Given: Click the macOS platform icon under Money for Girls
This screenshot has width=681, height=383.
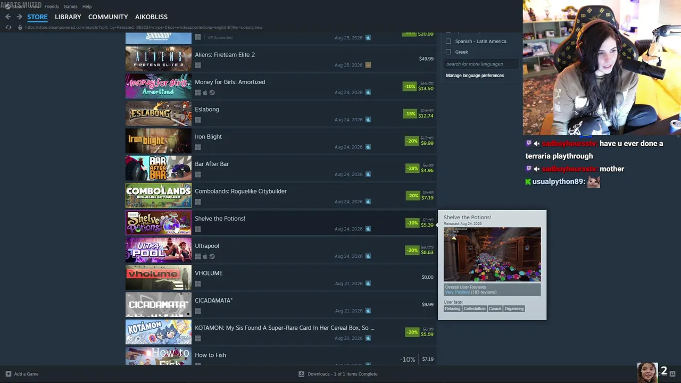Looking at the screenshot, I should (x=205, y=93).
